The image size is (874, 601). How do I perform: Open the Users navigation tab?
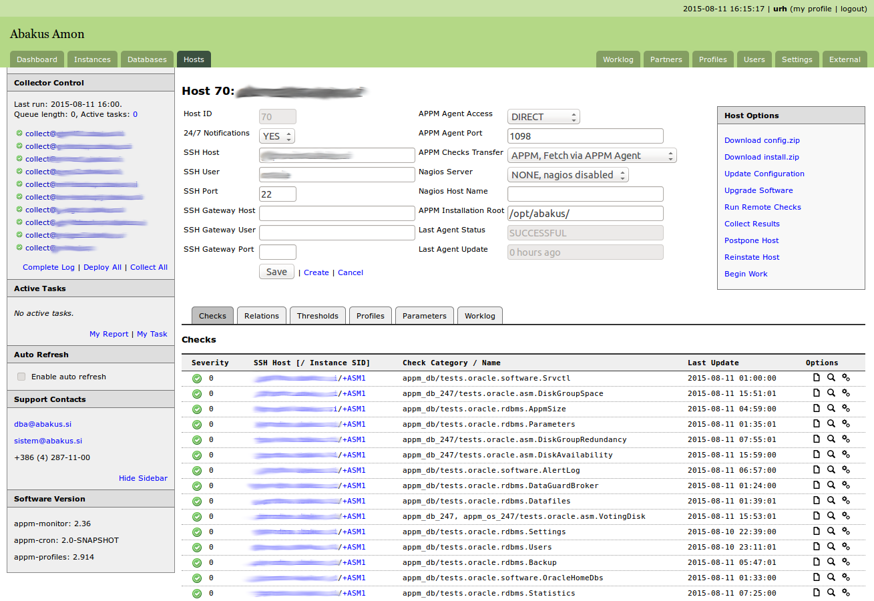pyautogui.click(x=754, y=59)
